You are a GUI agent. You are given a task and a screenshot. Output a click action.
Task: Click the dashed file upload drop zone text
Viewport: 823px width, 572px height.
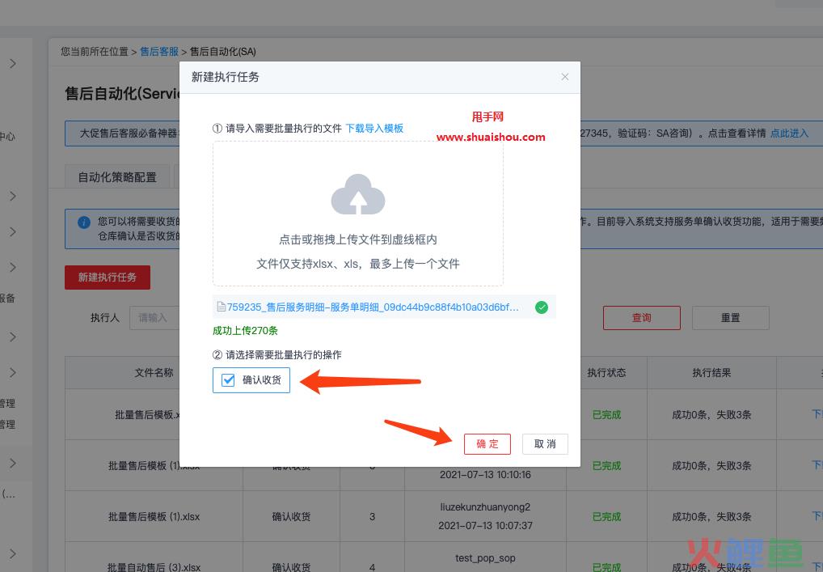tap(358, 240)
